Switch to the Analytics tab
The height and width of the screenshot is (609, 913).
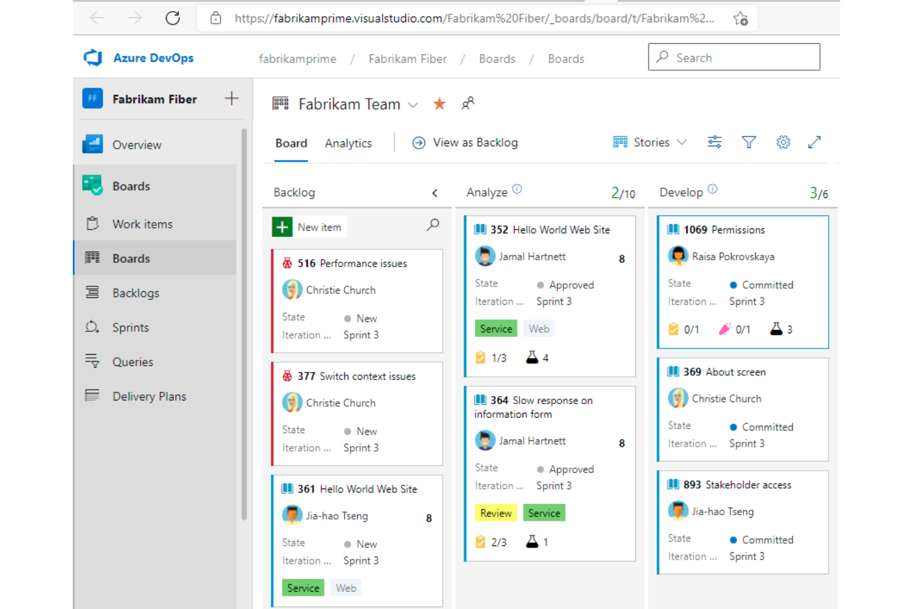click(348, 143)
